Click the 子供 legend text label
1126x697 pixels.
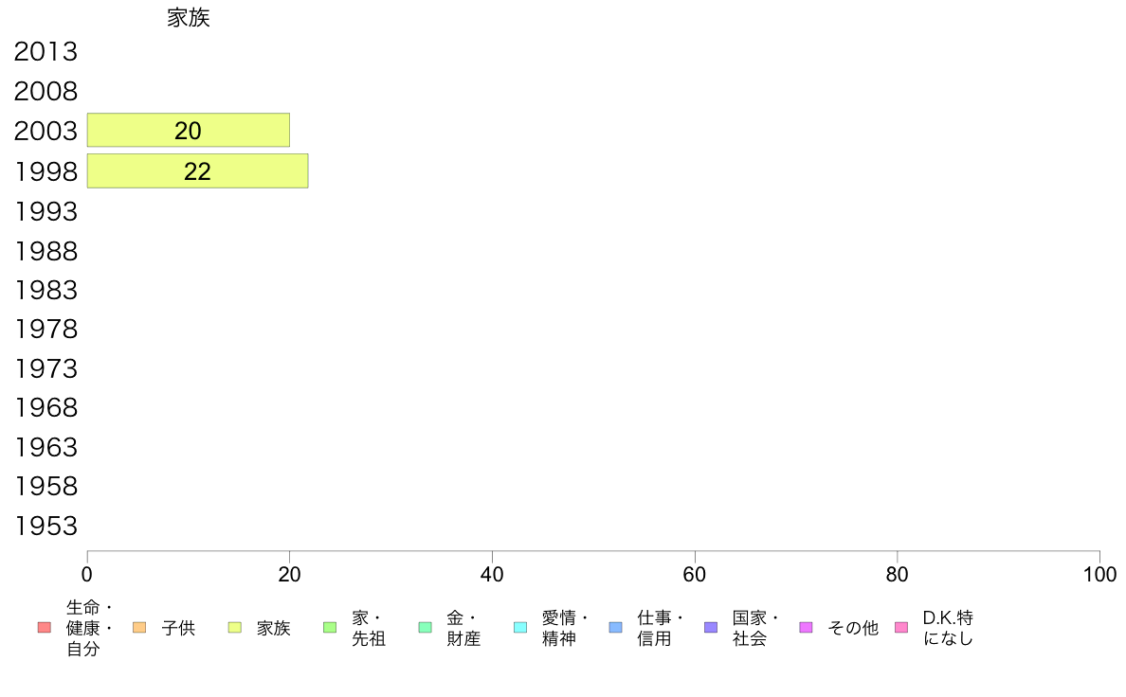coord(178,628)
